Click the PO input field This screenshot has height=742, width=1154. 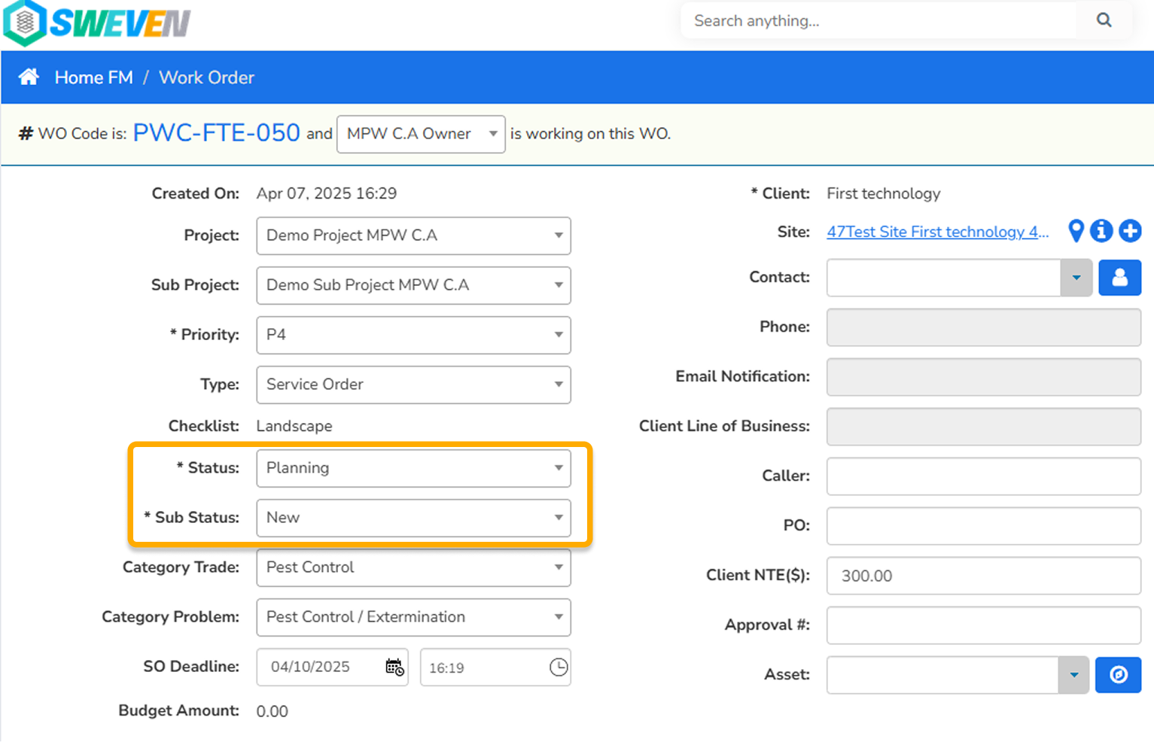click(983, 526)
